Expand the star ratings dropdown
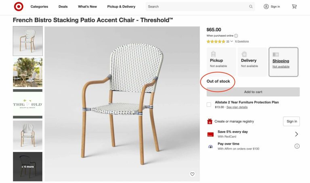The width and height of the screenshot is (310, 183). pos(232,41)
